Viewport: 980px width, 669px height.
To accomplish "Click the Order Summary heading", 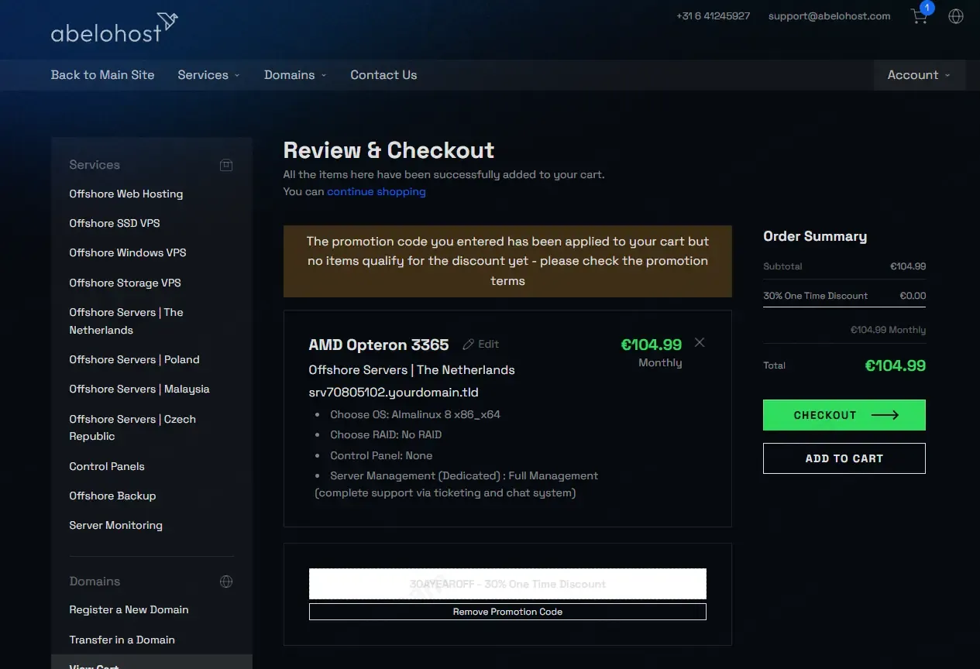I will click(815, 236).
